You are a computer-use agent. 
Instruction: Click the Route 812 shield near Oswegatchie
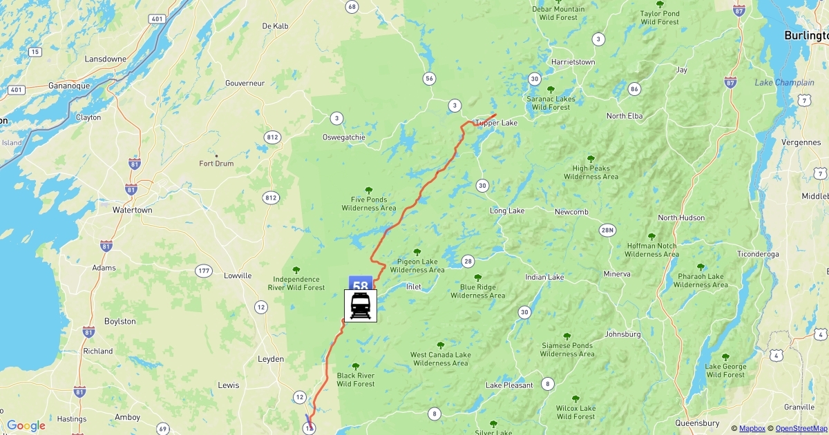[272, 137]
